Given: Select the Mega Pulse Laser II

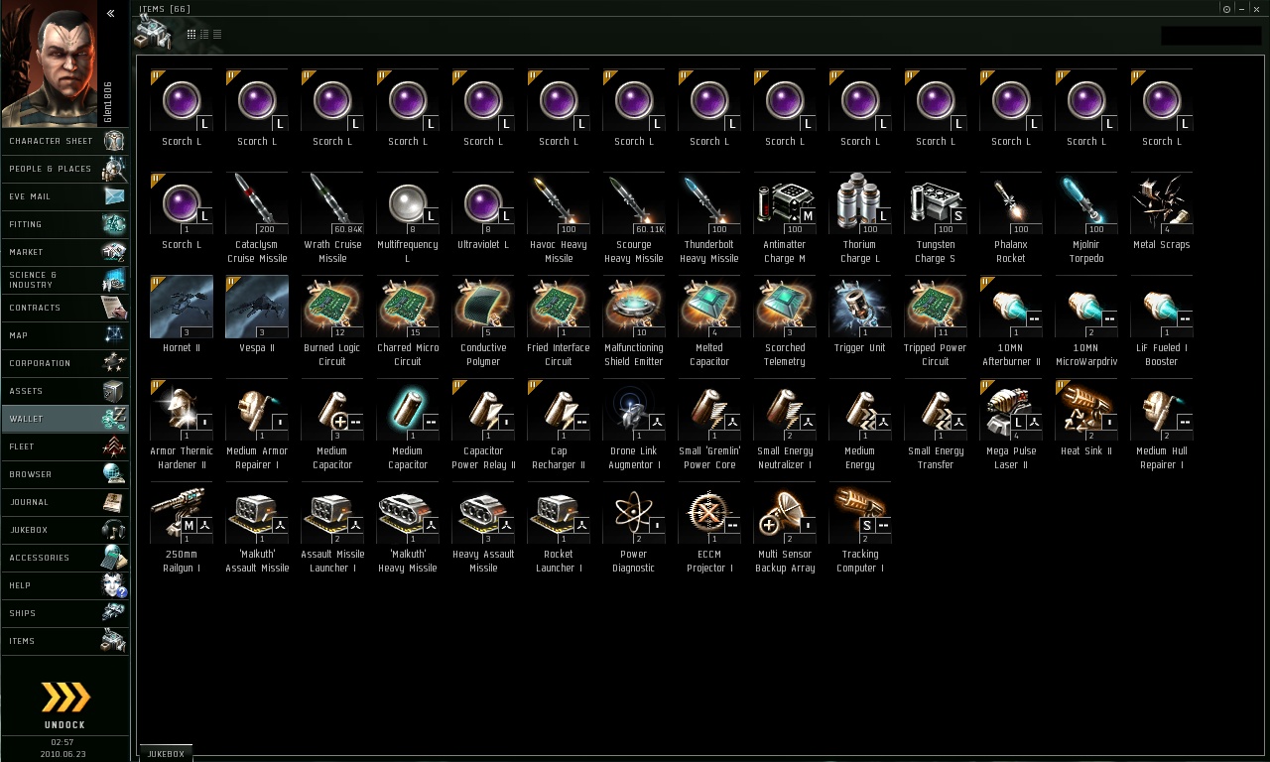Looking at the screenshot, I should [x=1011, y=425].
